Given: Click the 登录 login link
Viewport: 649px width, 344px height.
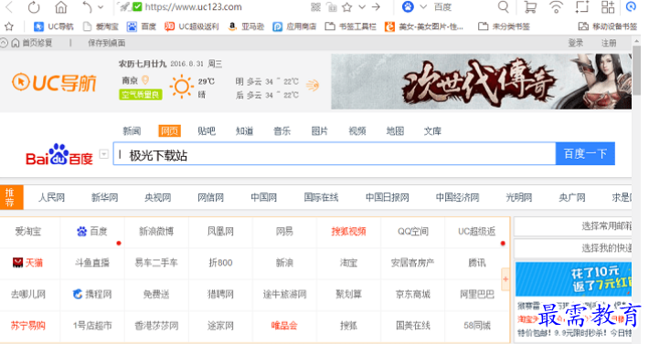Looking at the screenshot, I should click(x=575, y=43).
